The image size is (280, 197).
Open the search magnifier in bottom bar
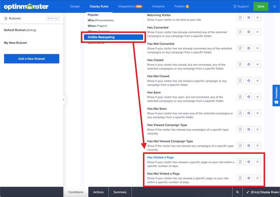click(x=237, y=192)
